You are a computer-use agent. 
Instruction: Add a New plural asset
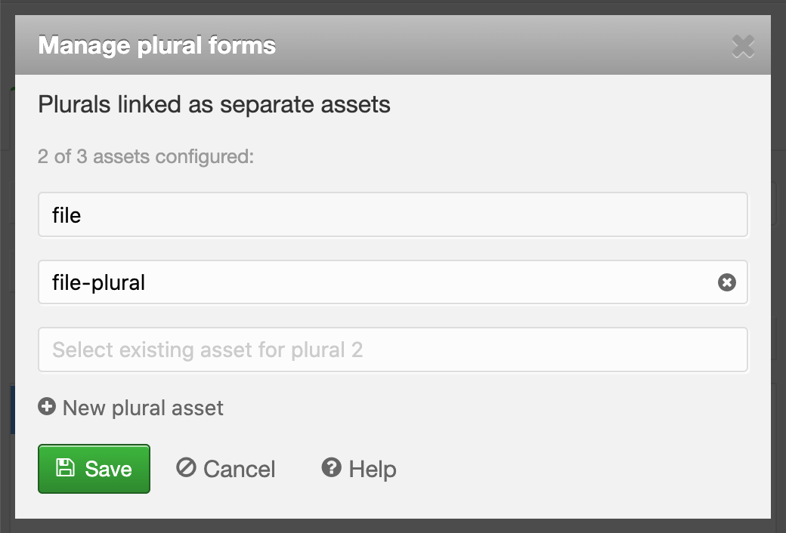tap(143, 408)
